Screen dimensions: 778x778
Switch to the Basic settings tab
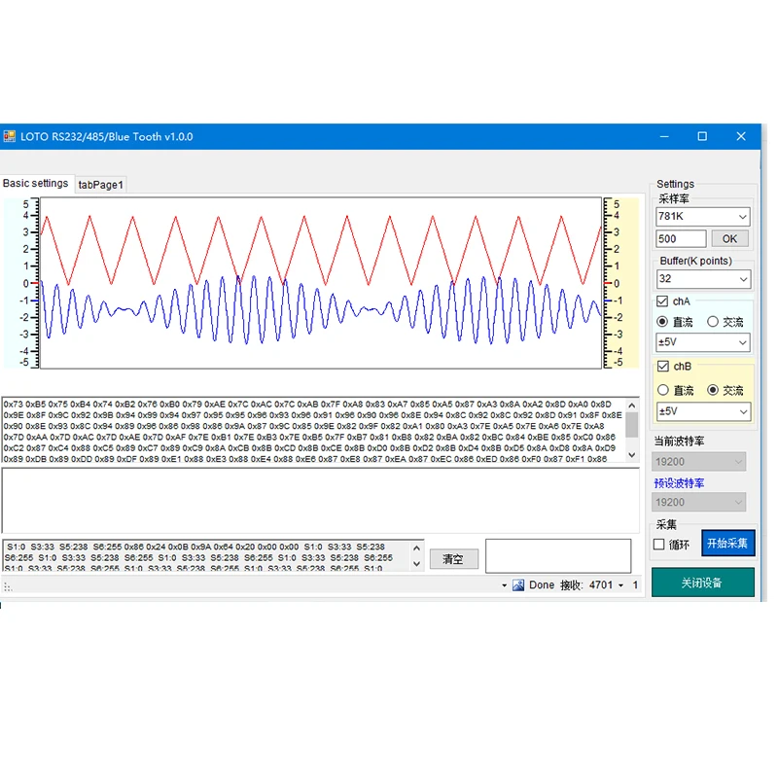(36, 183)
